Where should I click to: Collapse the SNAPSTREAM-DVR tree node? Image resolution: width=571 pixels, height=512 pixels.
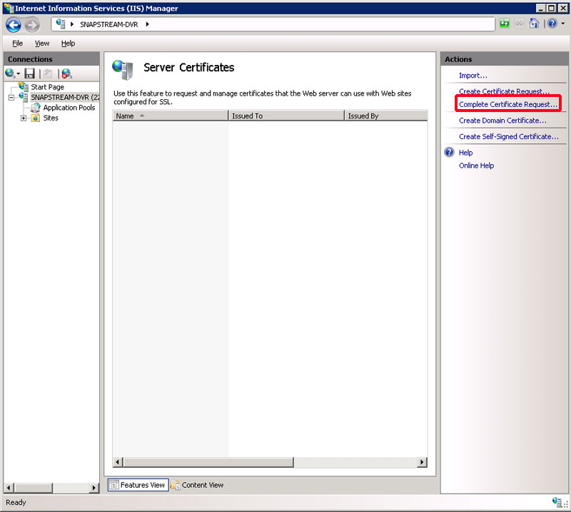(x=11, y=98)
